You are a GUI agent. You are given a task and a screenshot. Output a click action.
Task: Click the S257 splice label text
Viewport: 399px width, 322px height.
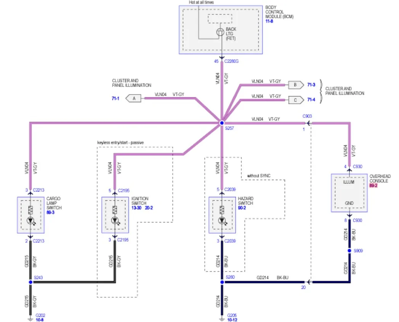[229, 128]
